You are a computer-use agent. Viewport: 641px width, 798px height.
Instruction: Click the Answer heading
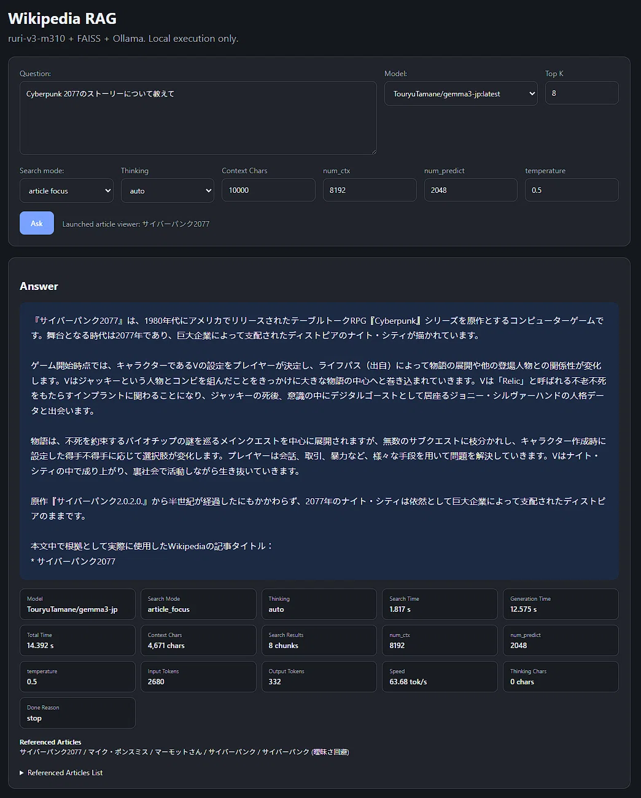pos(39,286)
